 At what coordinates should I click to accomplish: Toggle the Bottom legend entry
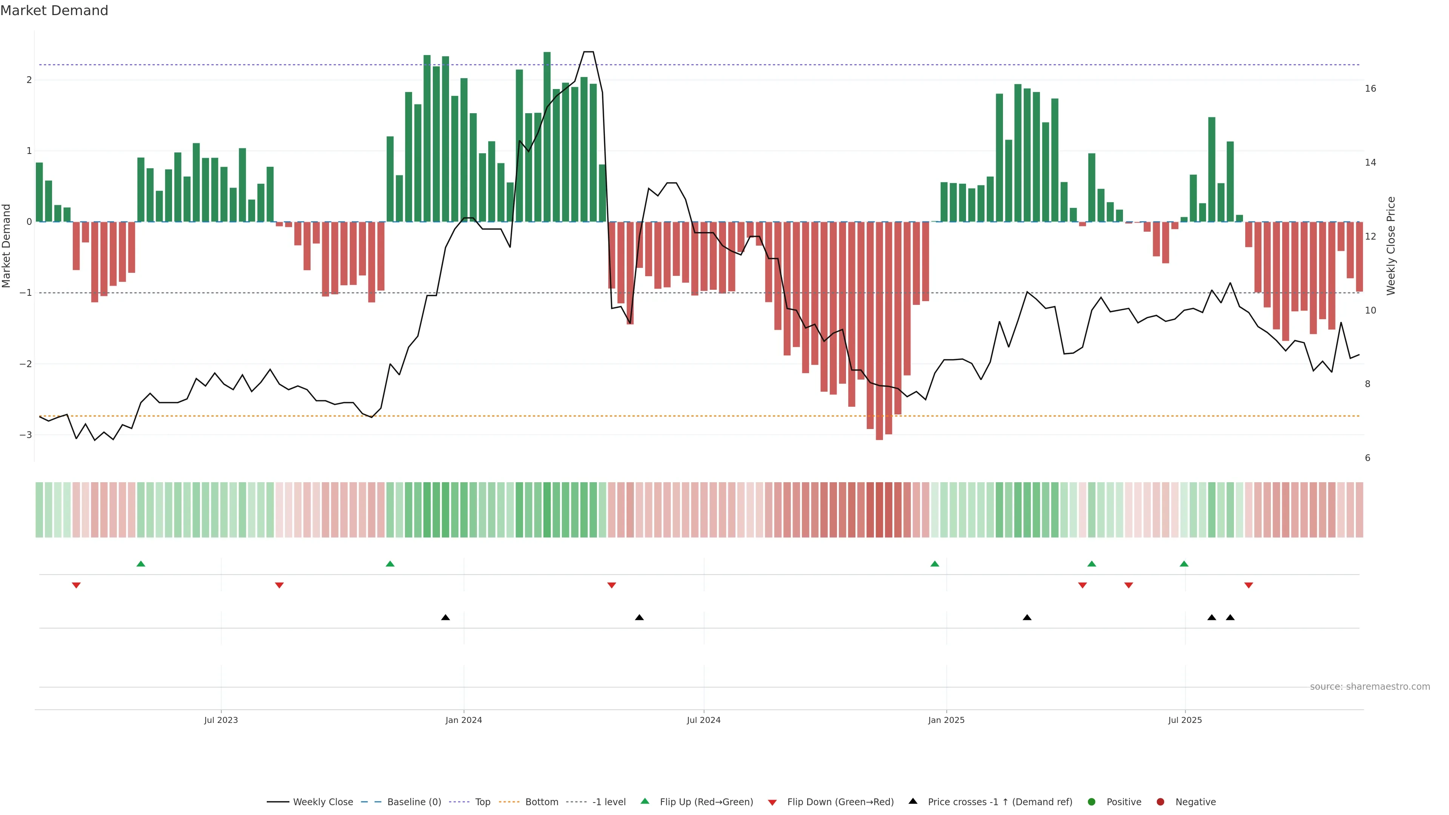pyautogui.click(x=541, y=802)
